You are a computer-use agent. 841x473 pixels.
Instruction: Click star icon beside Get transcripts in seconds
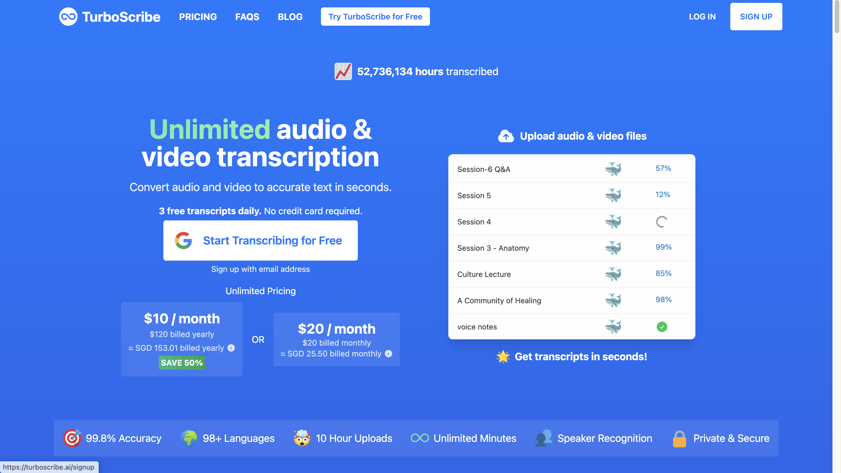[503, 356]
